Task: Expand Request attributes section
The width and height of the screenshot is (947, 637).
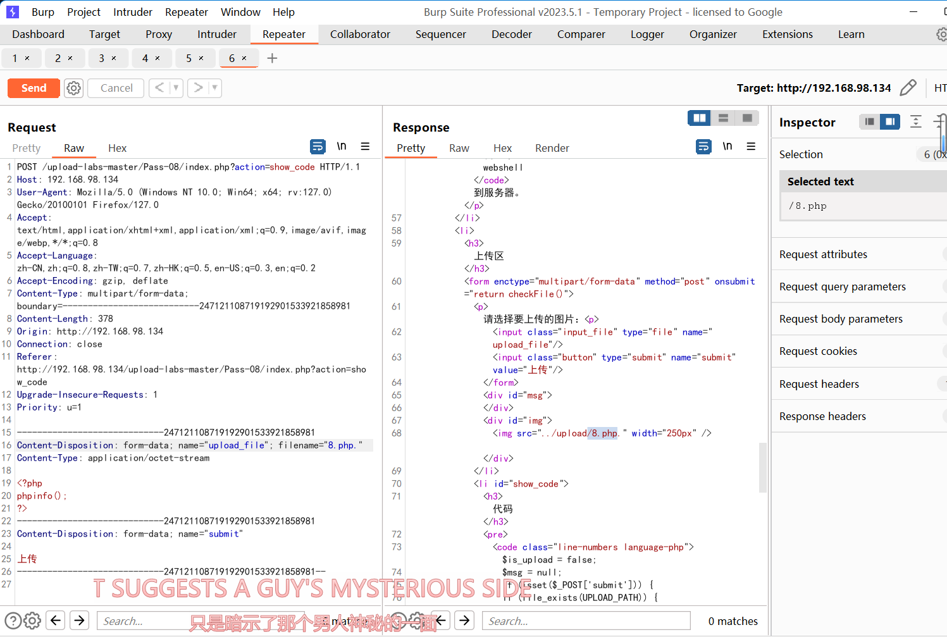Action: (859, 254)
